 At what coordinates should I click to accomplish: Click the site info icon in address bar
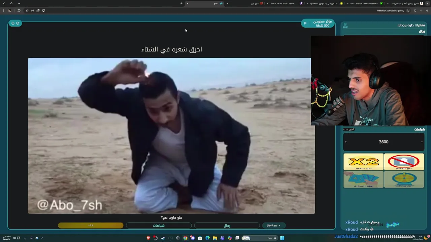point(408,10)
